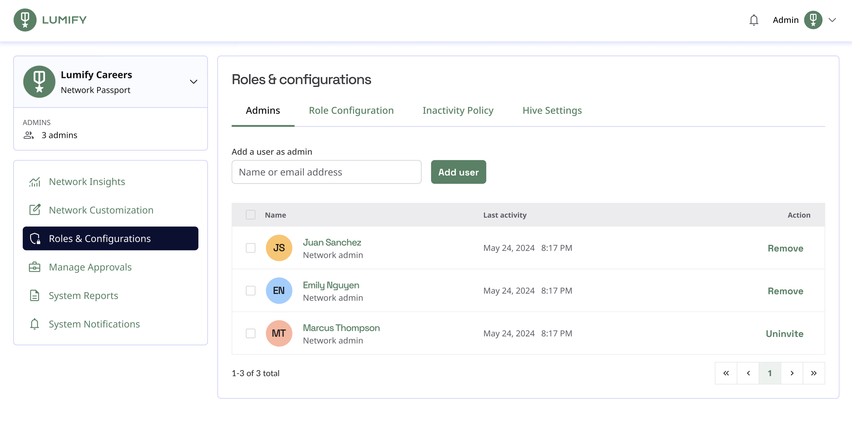
Task: Click the Name column header
Action: point(275,215)
